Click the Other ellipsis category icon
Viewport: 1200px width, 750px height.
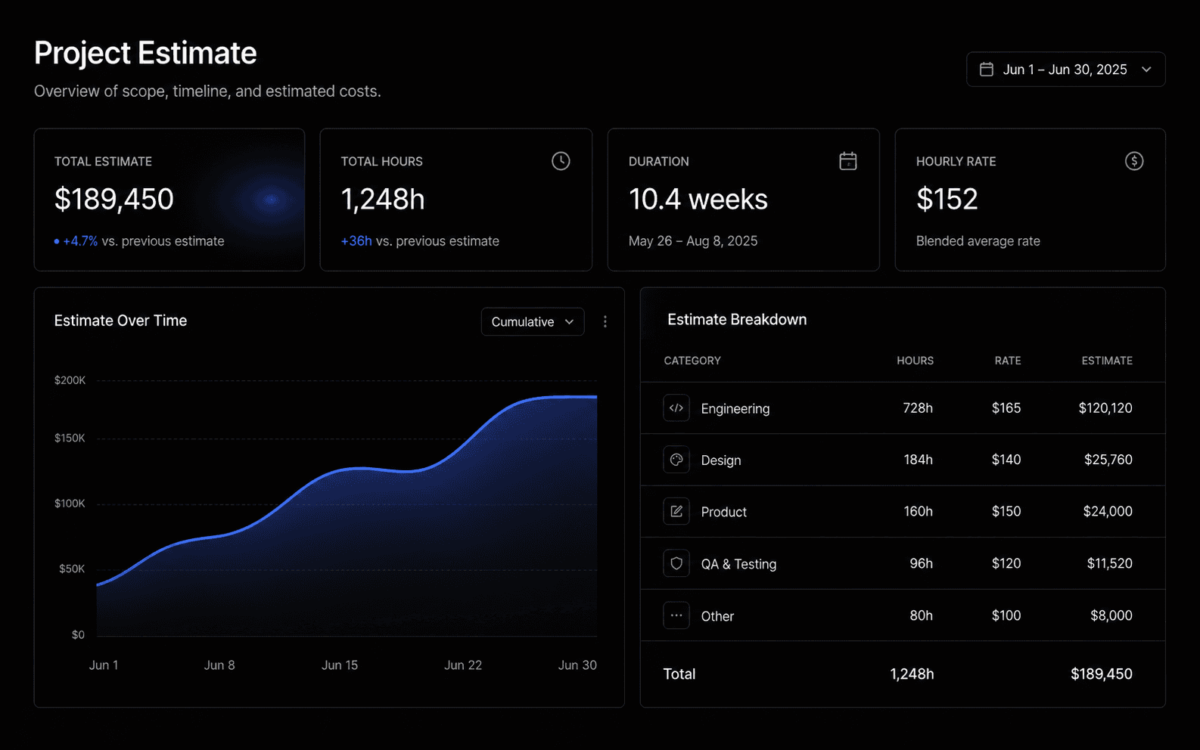coord(676,615)
